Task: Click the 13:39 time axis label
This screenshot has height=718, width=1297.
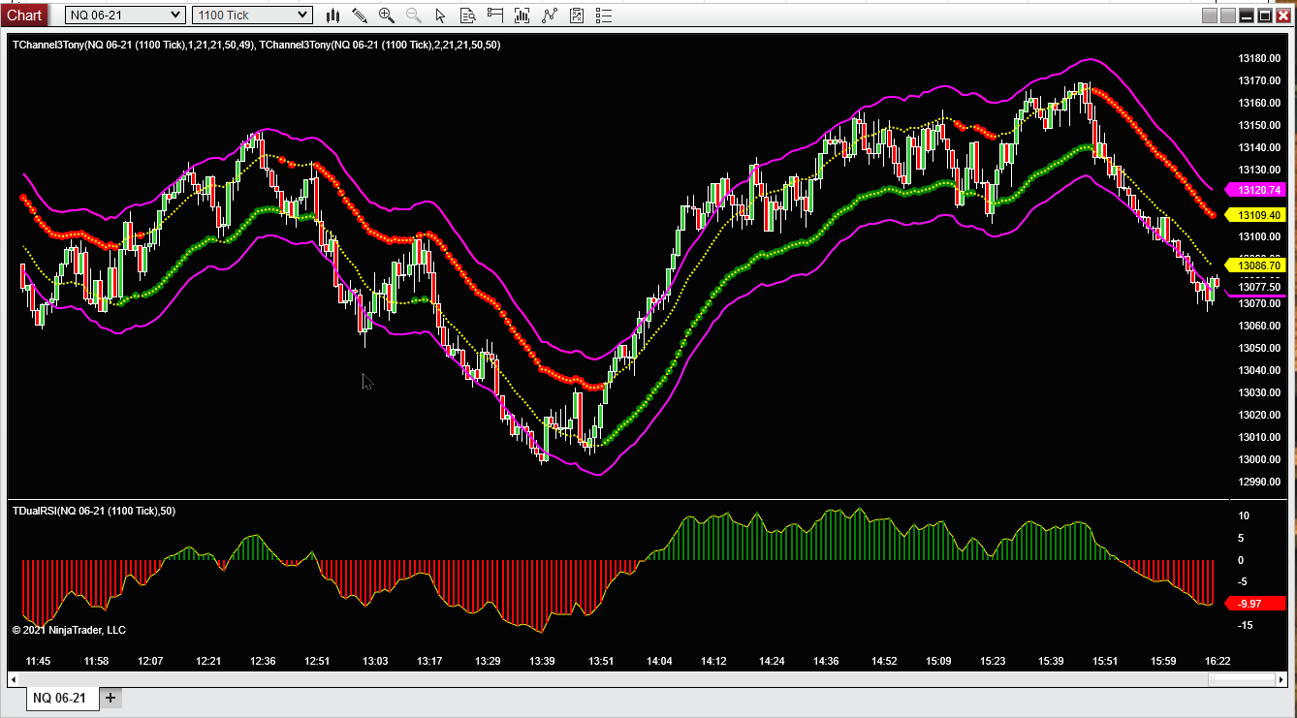Action: (x=543, y=661)
